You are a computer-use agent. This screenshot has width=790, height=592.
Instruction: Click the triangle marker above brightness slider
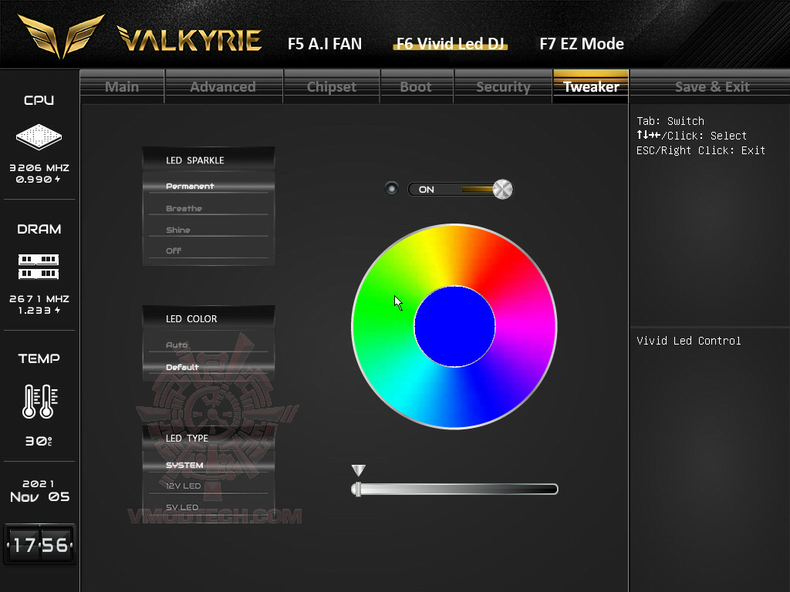coord(358,470)
